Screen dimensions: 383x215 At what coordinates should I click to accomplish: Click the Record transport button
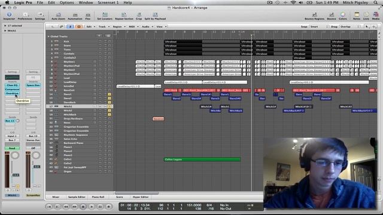point(109,207)
